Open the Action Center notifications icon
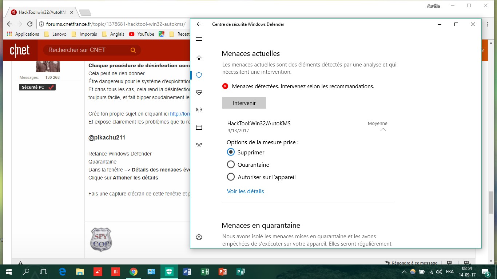497x279 pixels. tap(485, 272)
